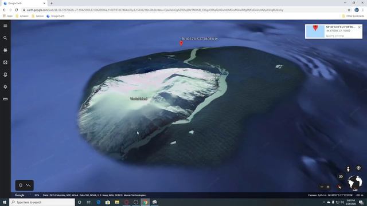The image size is (367, 206).
Task: Close the coordinates info card
Action: tap(360, 27)
